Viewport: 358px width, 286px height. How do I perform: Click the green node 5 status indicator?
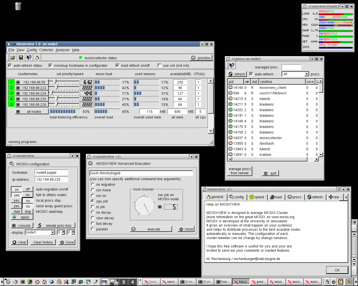pos(11,104)
